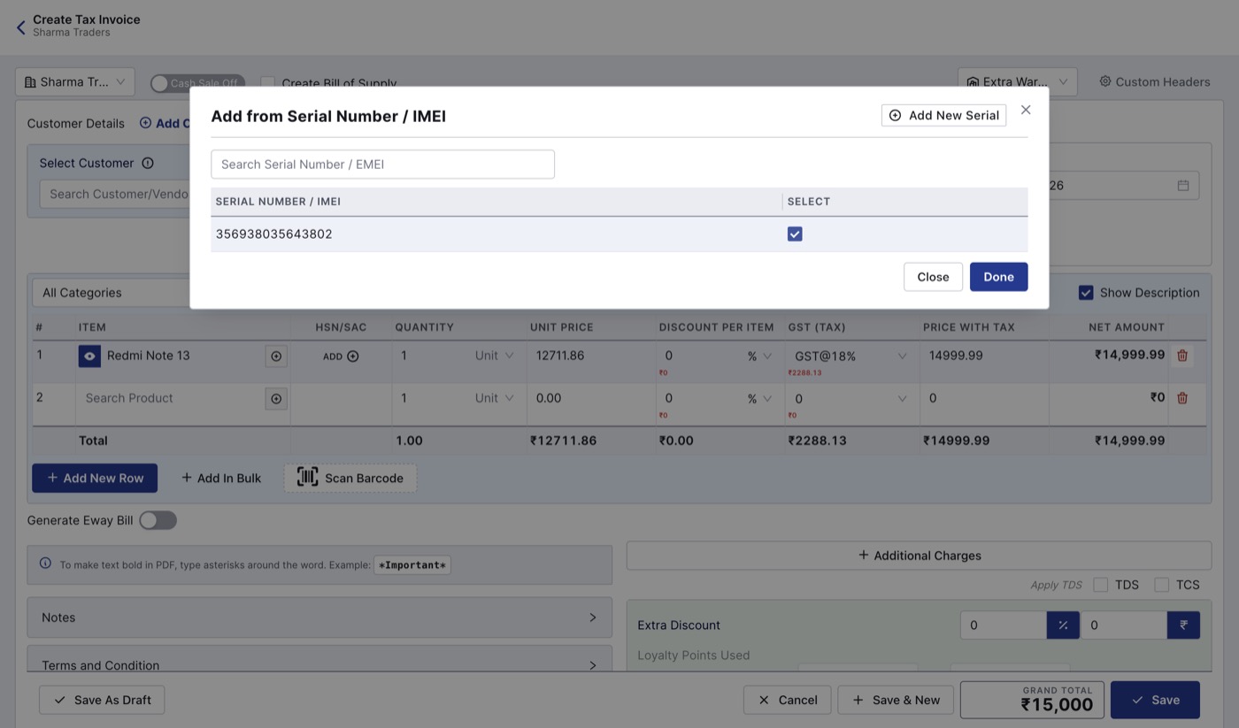
Task: Click the Add New Row button
Action: pos(95,479)
